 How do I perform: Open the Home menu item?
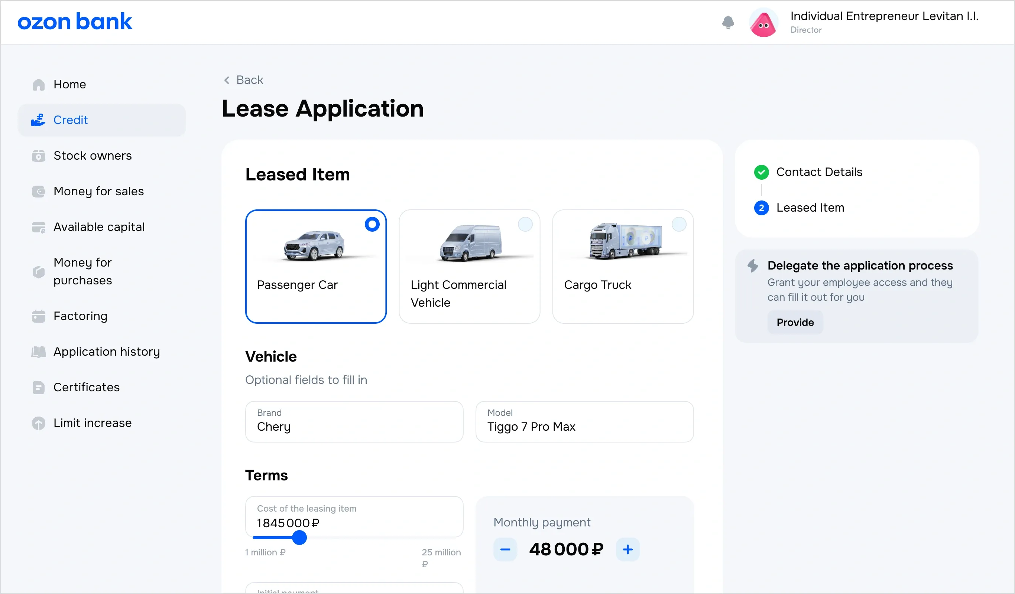pyautogui.click(x=102, y=85)
